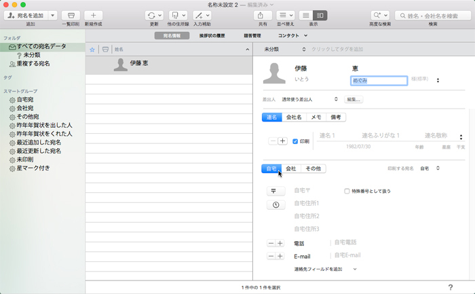The height and width of the screenshot is (294, 475).
Task: Click the address history clock icon
Action: [275, 204]
